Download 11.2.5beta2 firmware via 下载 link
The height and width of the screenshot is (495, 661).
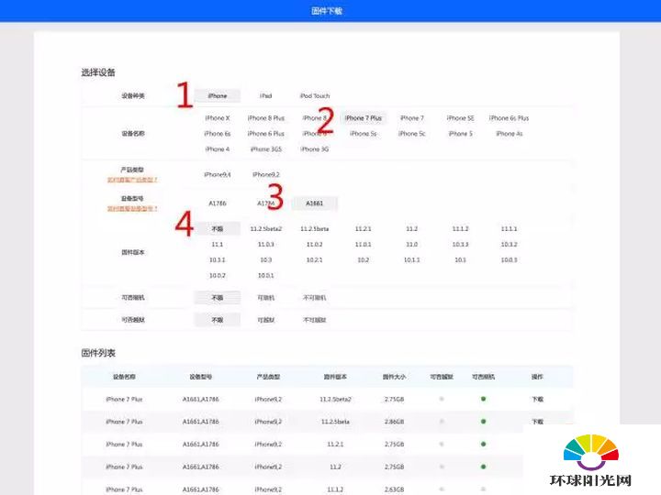pyautogui.click(x=537, y=400)
